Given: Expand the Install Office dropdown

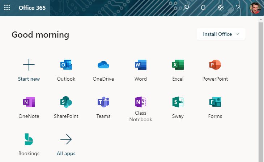Looking at the screenshot, I should point(221,34).
